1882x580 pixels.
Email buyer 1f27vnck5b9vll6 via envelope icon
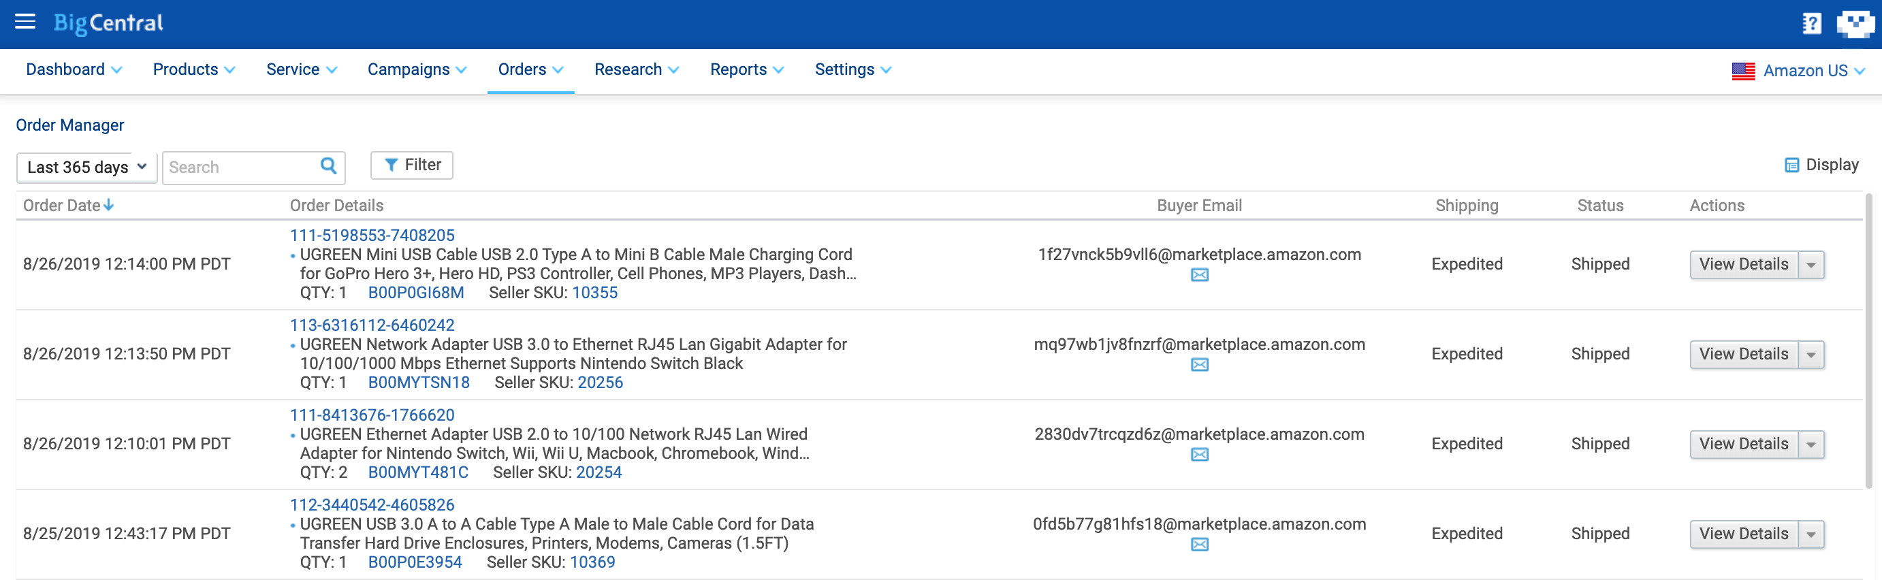pos(1200,274)
